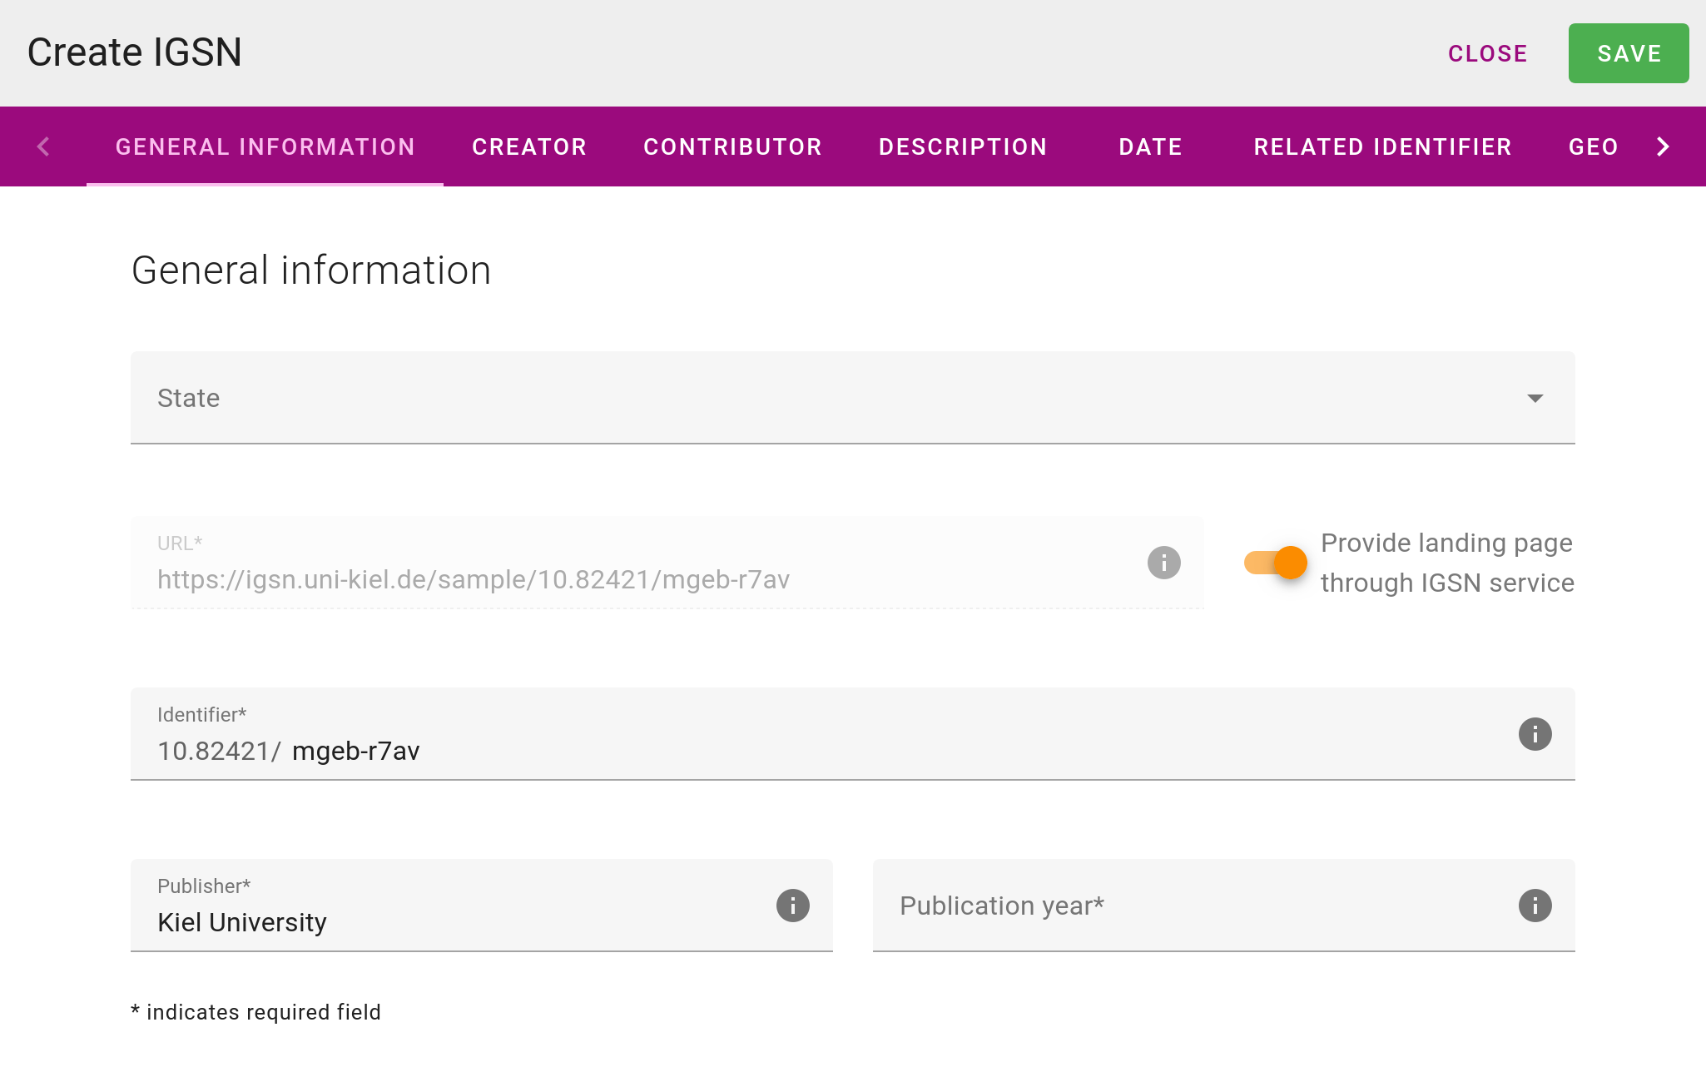Switch to the Date tab

coord(1149,146)
